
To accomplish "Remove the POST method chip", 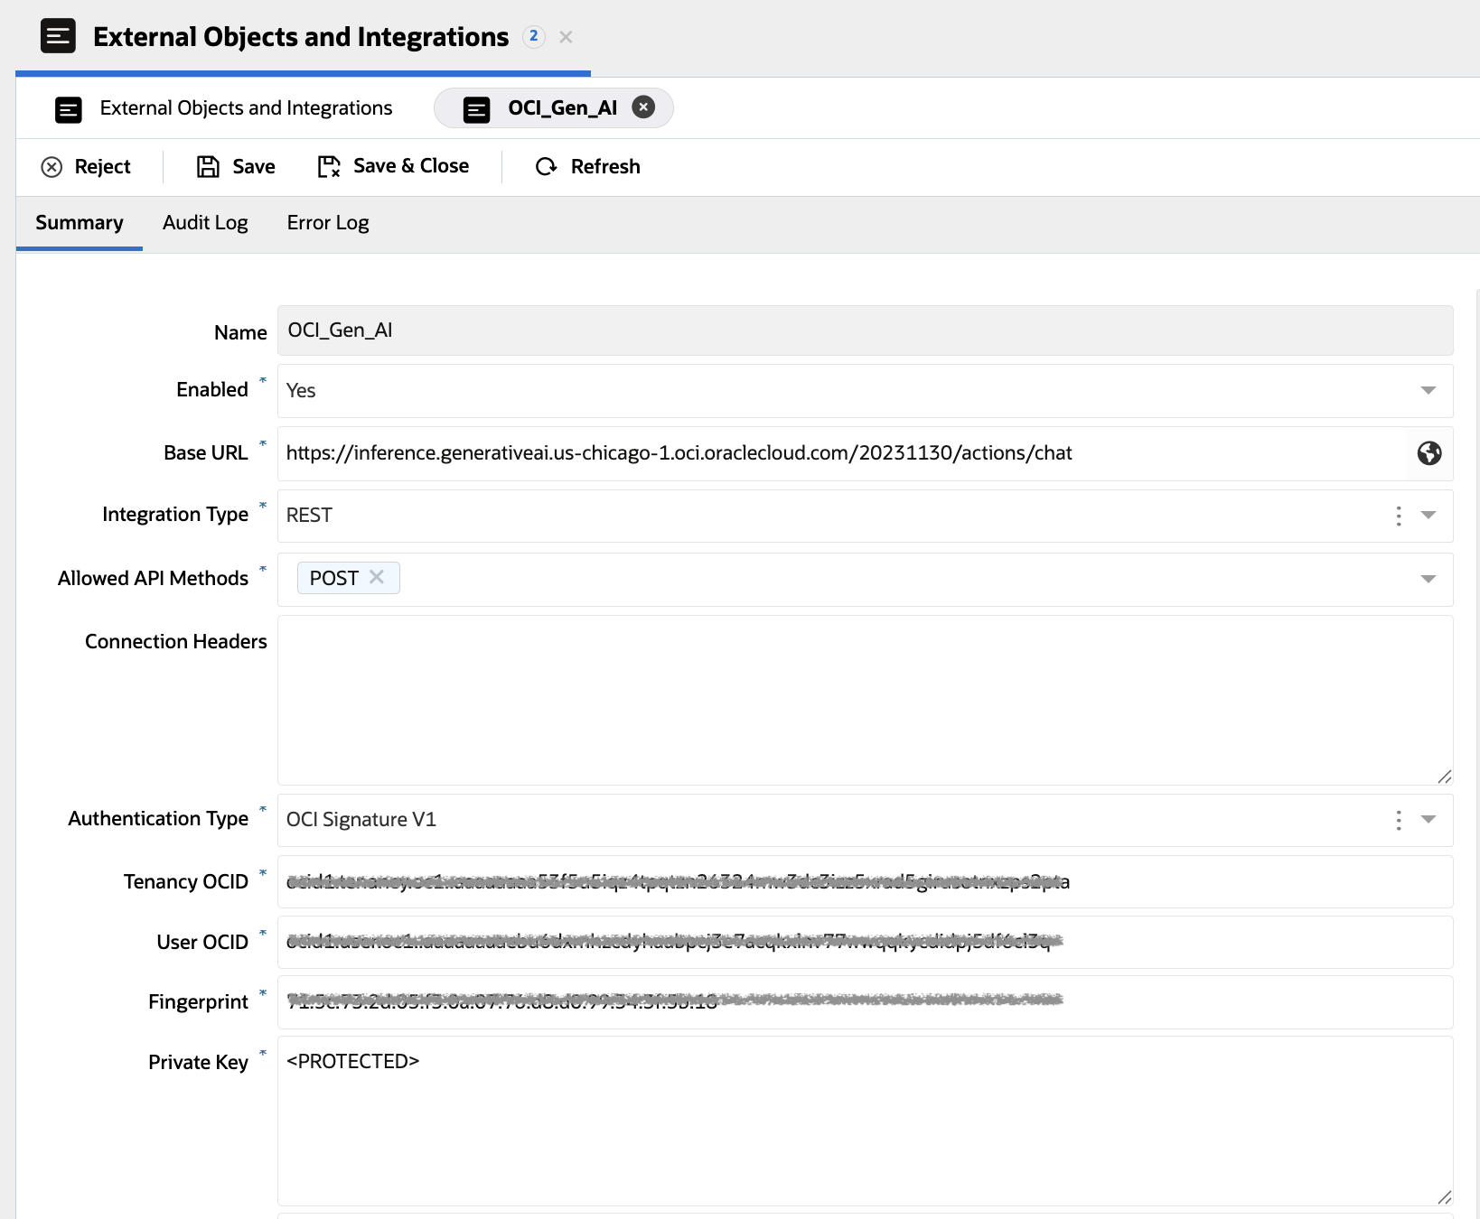I will pos(377,578).
